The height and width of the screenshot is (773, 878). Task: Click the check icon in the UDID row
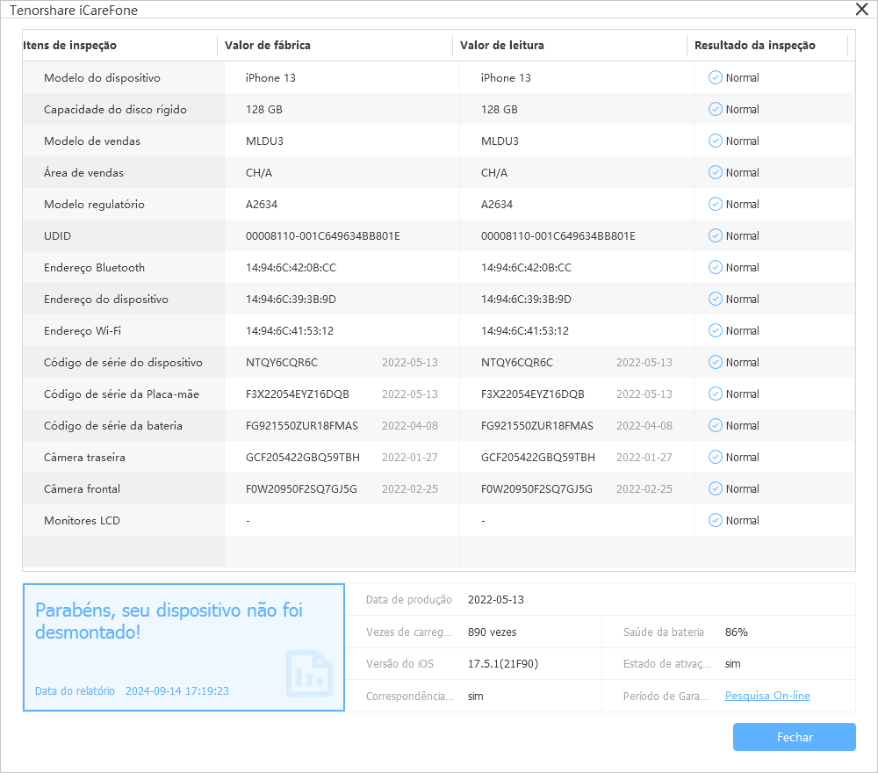(x=715, y=235)
